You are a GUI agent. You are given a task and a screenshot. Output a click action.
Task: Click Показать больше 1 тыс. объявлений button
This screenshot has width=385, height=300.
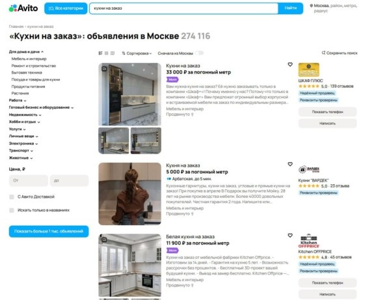point(49,232)
